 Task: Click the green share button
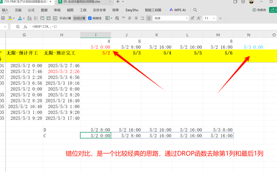273,10
